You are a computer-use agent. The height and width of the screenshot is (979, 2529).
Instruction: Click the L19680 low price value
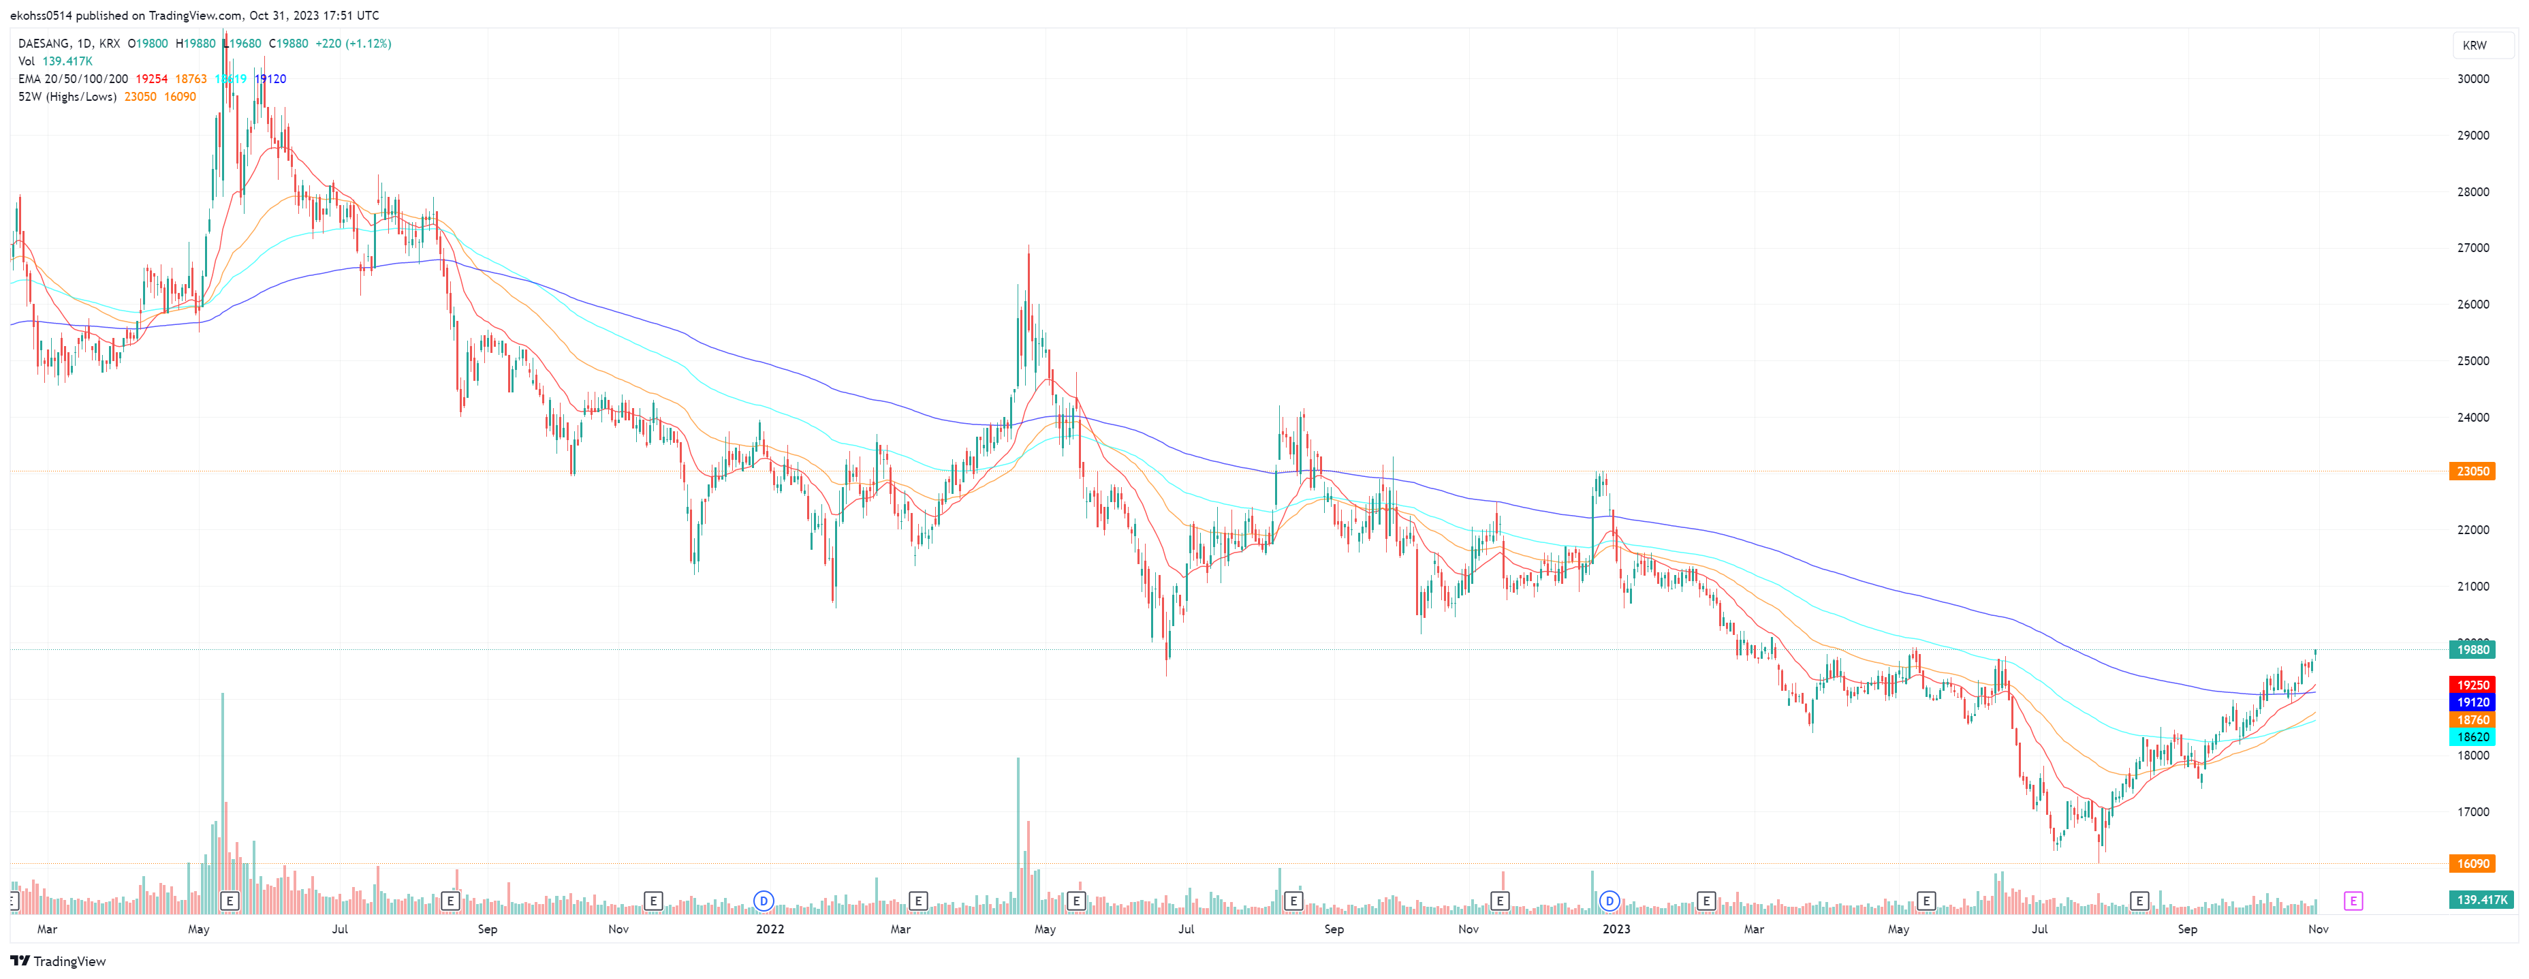point(242,44)
